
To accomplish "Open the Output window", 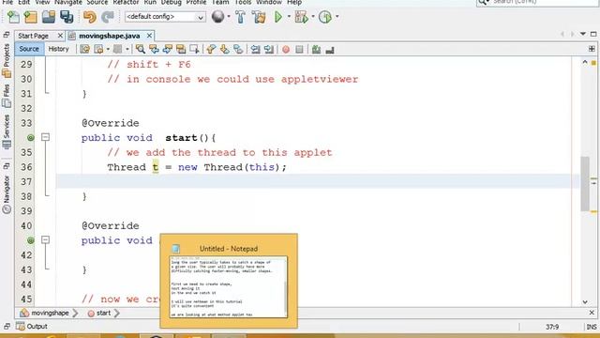I will pyautogui.click(x=32, y=327).
